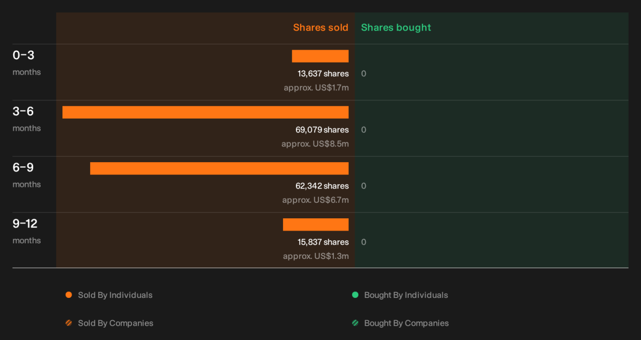Viewport: 641px width, 340px height.
Task: Click the 62,342 shares value
Action: click(322, 186)
